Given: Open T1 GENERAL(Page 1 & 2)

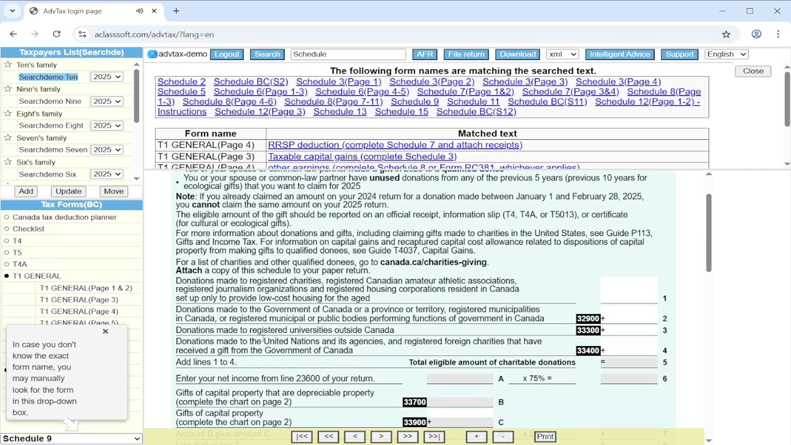Looking at the screenshot, I should pos(86,288).
